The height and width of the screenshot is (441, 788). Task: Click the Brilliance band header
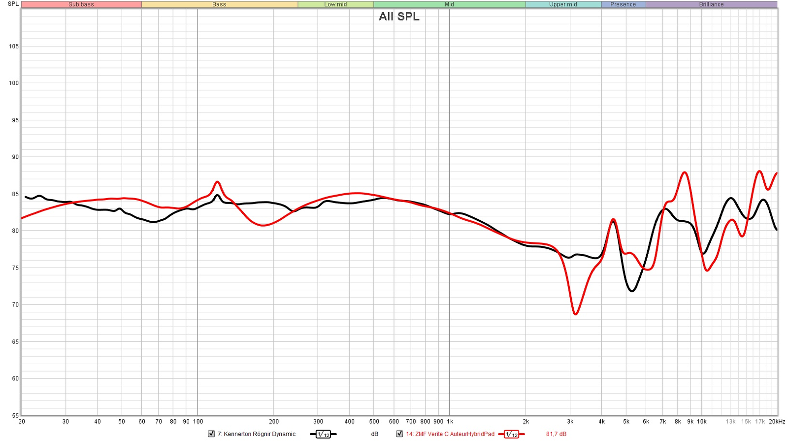pyautogui.click(x=711, y=4)
